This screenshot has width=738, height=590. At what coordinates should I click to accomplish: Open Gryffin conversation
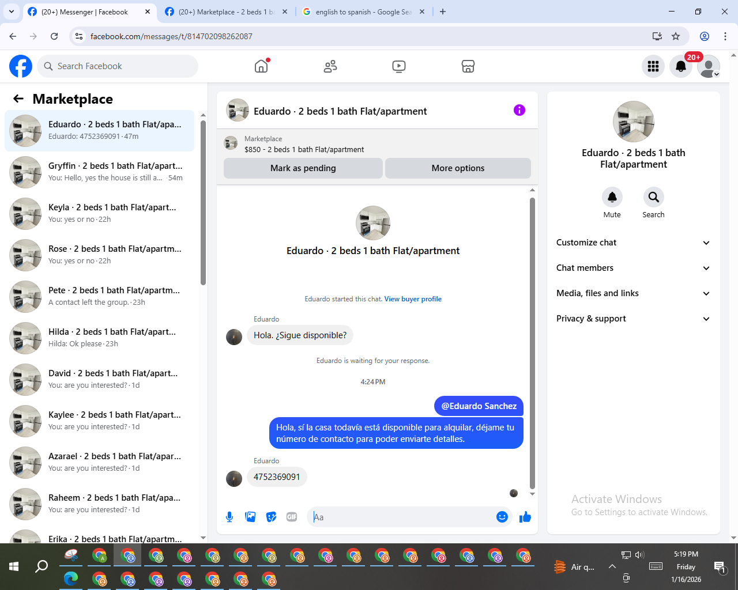click(x=99, y=172)
